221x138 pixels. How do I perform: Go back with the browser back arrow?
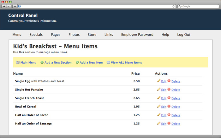coord(4,6)
